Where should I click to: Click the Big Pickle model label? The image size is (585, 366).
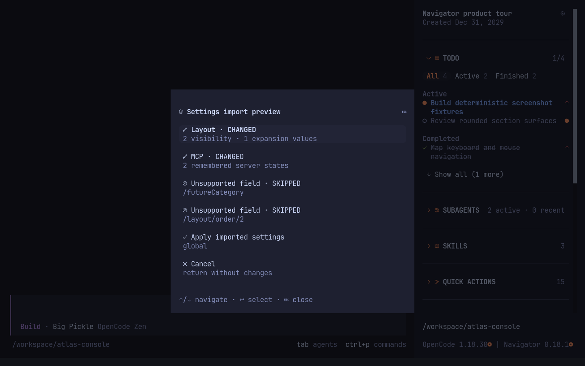point(73,327)
